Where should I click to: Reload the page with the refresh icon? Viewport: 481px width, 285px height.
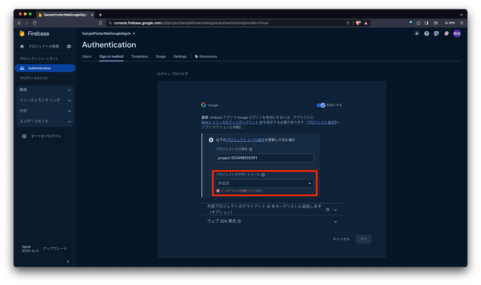click(35, 23)
